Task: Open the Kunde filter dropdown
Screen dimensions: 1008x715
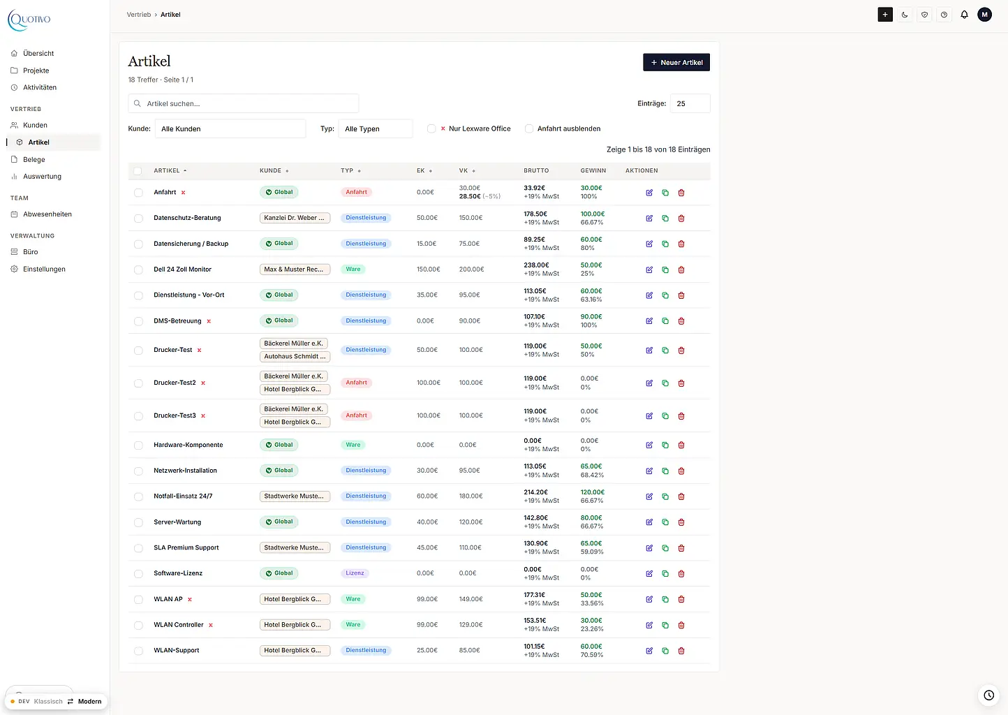Action: click(230, 128)
